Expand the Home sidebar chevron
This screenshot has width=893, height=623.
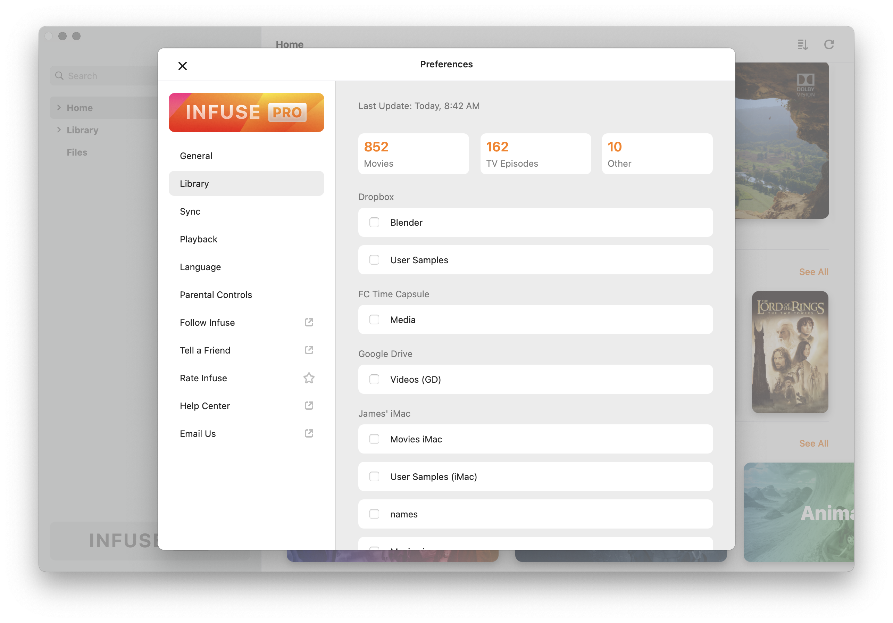[x=59, y=107]
